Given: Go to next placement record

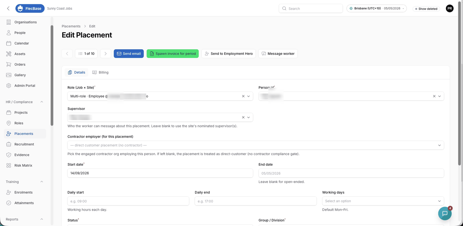Looking at the screenshot, I should [106, 54].
